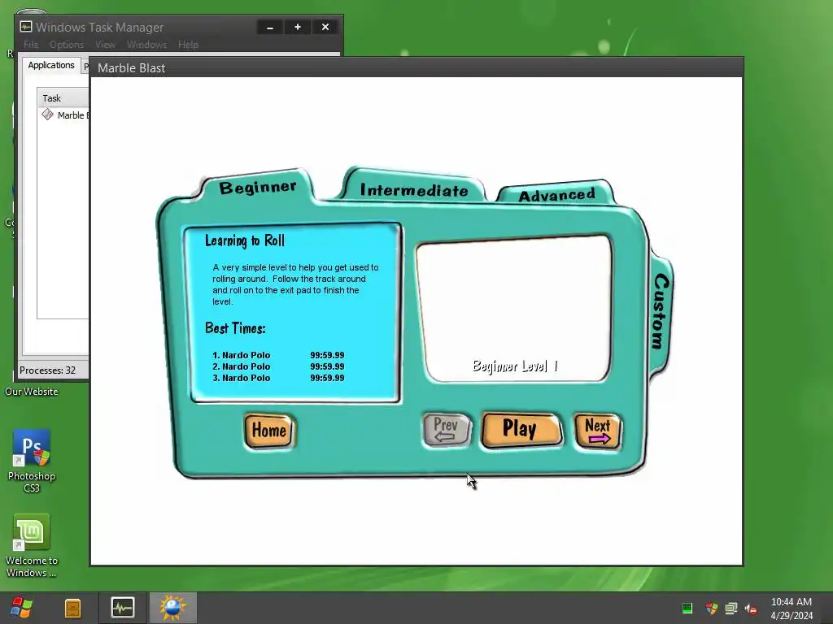Click the Beginner Level 1 preview thumbnail
Viewport: 833px width, 624px height.
514,309
